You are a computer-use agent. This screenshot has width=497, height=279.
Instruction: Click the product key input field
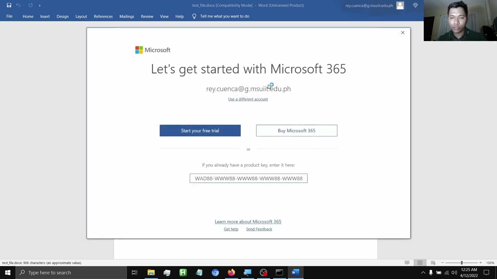tap(248, 178)
